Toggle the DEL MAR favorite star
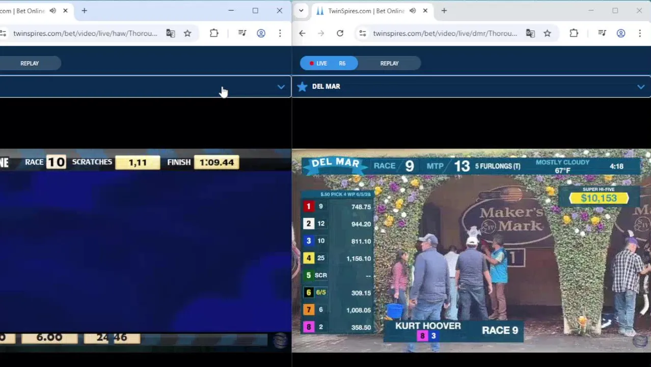Viewport: 651px width, 367px height. (x=302, y=87)
